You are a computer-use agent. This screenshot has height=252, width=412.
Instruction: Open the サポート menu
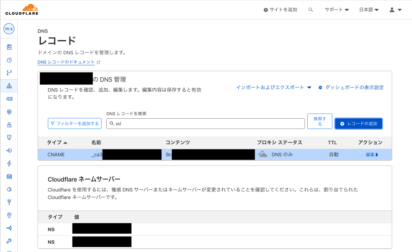click(x=336, y=10)
